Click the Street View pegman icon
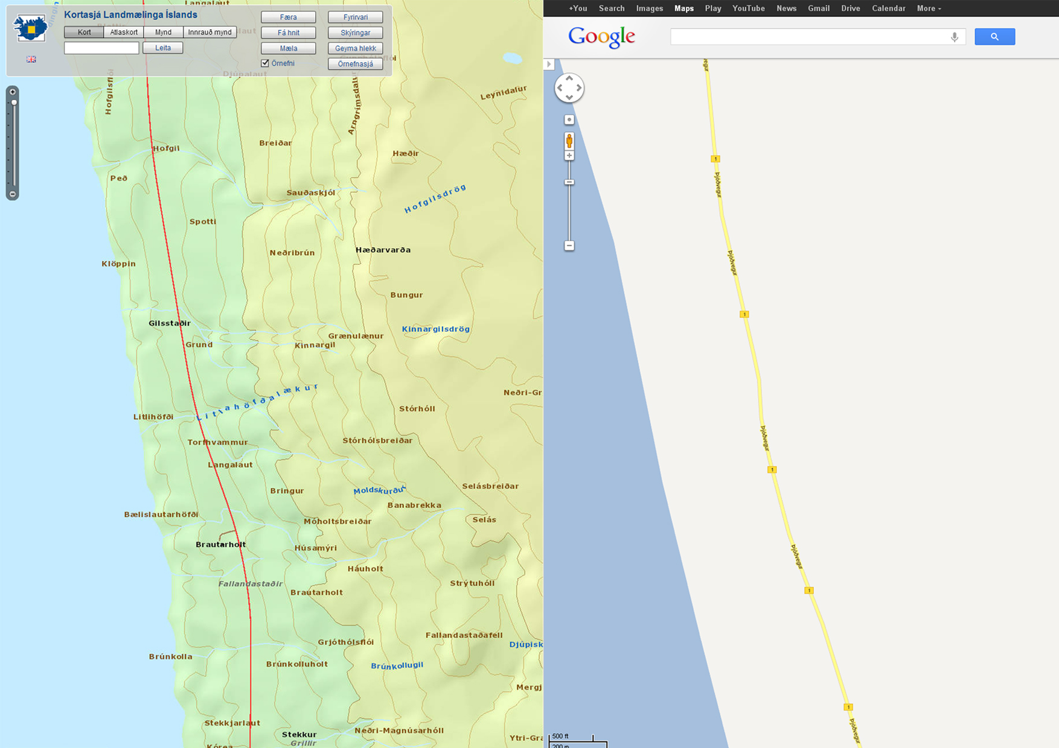The image size is (1059, 748). click(569, 141)
